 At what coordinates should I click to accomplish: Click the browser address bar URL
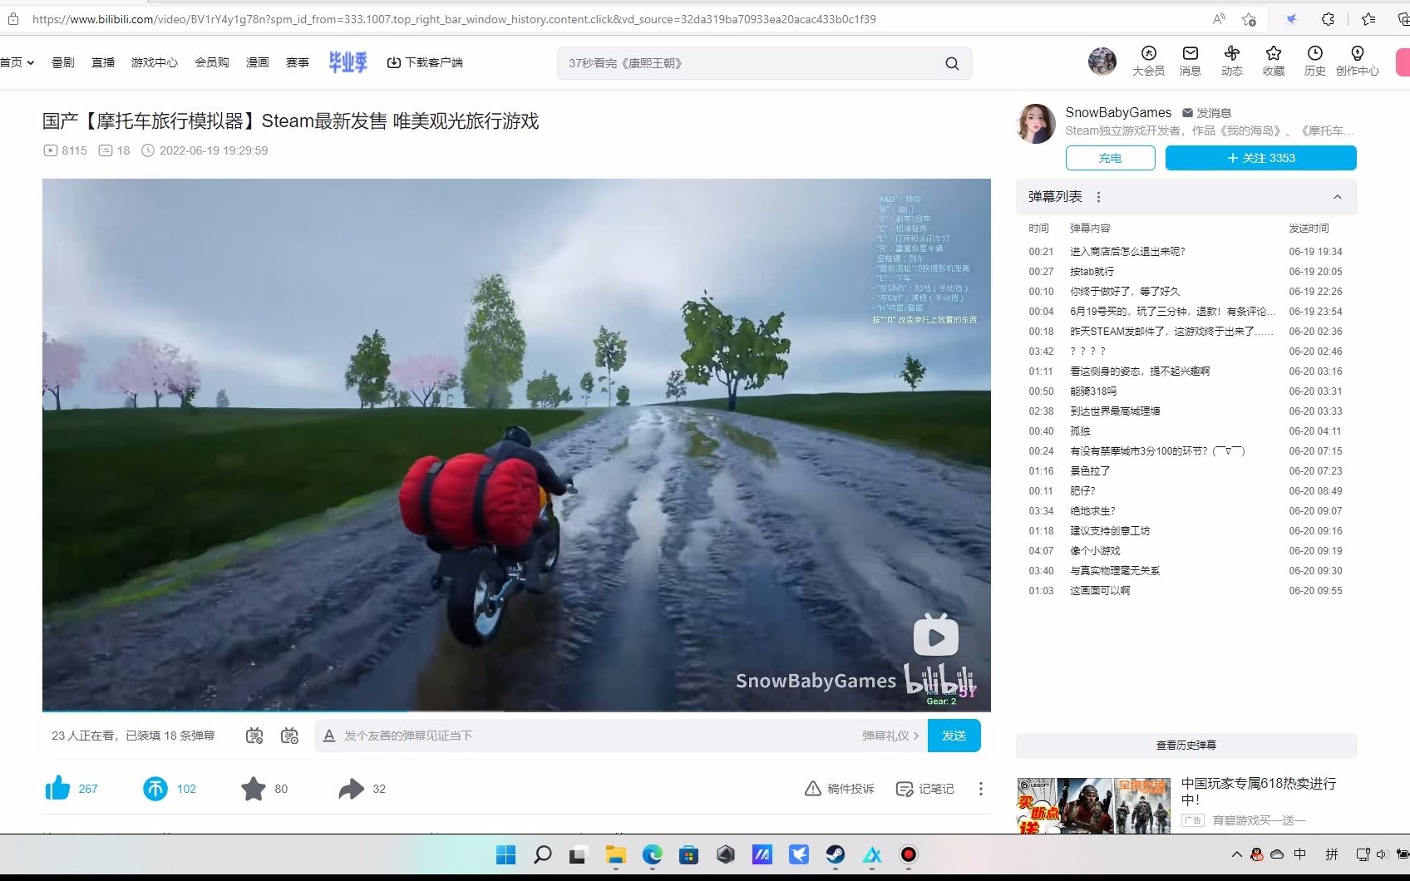pyautogui.click(x=454, y=19)
